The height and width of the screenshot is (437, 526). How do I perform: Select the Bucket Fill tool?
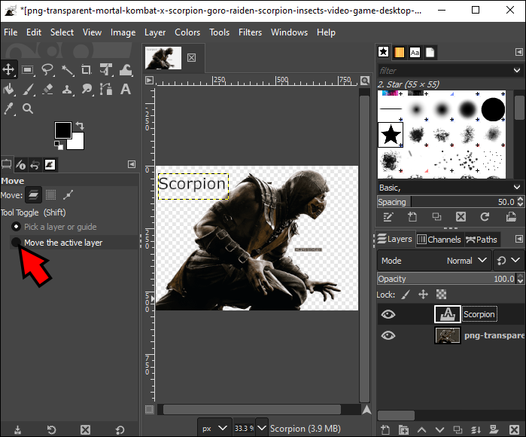click(x=9, y=90)
